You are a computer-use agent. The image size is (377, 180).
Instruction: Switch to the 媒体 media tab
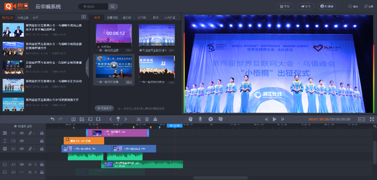(97, 18)
